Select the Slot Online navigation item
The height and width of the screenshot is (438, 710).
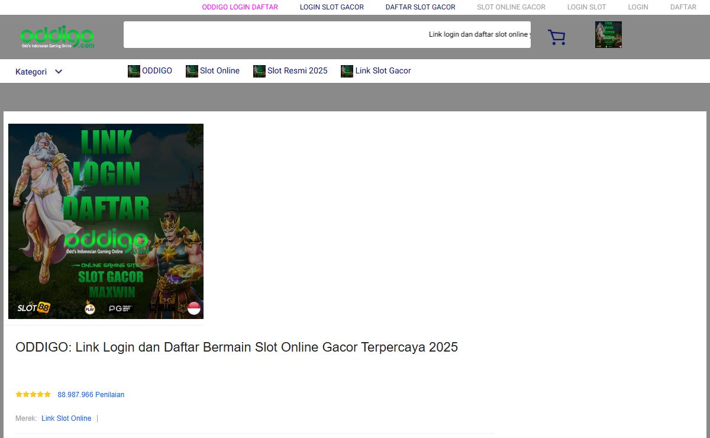tap(220, 70)
